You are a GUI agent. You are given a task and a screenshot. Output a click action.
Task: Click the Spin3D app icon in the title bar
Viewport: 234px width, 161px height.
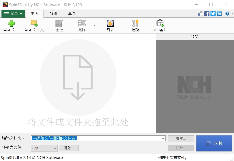pyautogui.click(x=5, y=5)
